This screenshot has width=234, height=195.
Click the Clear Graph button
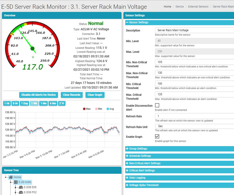pos(95,95)
